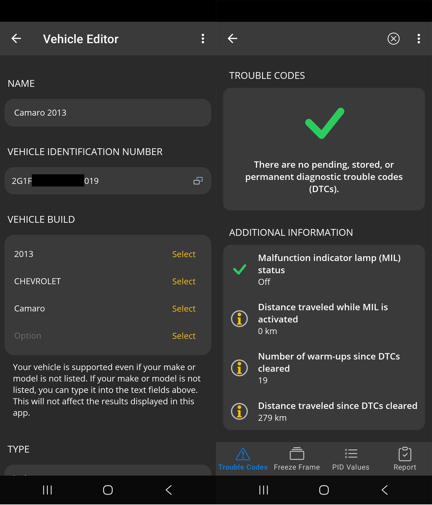Switch to PID Values tab
This screenshot has width=432, height=505.
[351, 459]
